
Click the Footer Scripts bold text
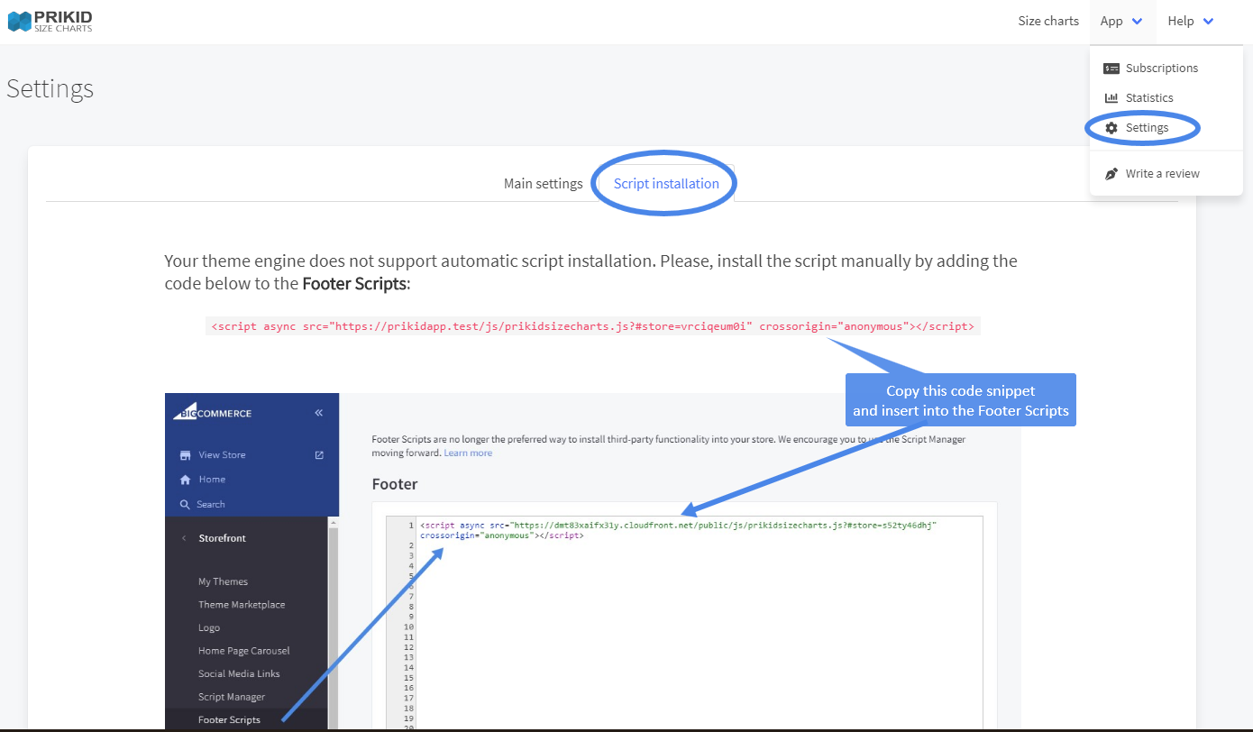tap(354, 284)
